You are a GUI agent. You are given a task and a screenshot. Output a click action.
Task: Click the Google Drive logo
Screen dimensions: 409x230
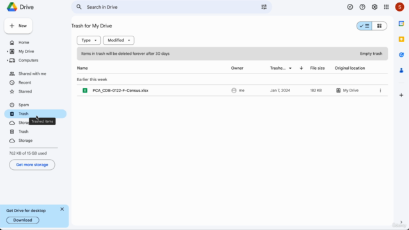(12, 7)
